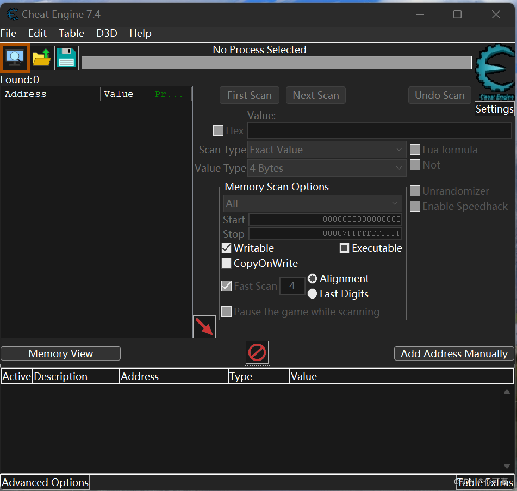517x491 pixels.
Task: Click the Active column header
Action: click(16, 376)
